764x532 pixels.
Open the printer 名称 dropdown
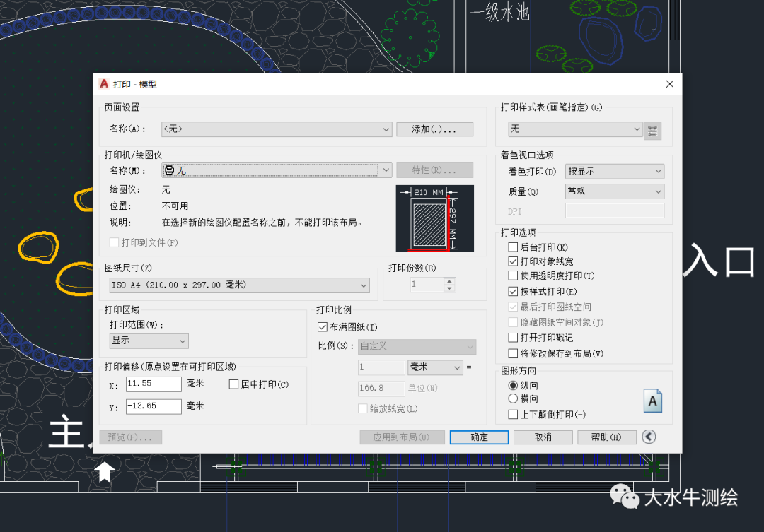pyautogui.click(x=277, y=170)
